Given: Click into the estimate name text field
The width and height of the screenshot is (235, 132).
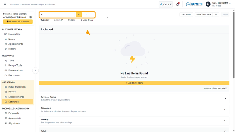Looking at the screenshot, I should [61, 14].
